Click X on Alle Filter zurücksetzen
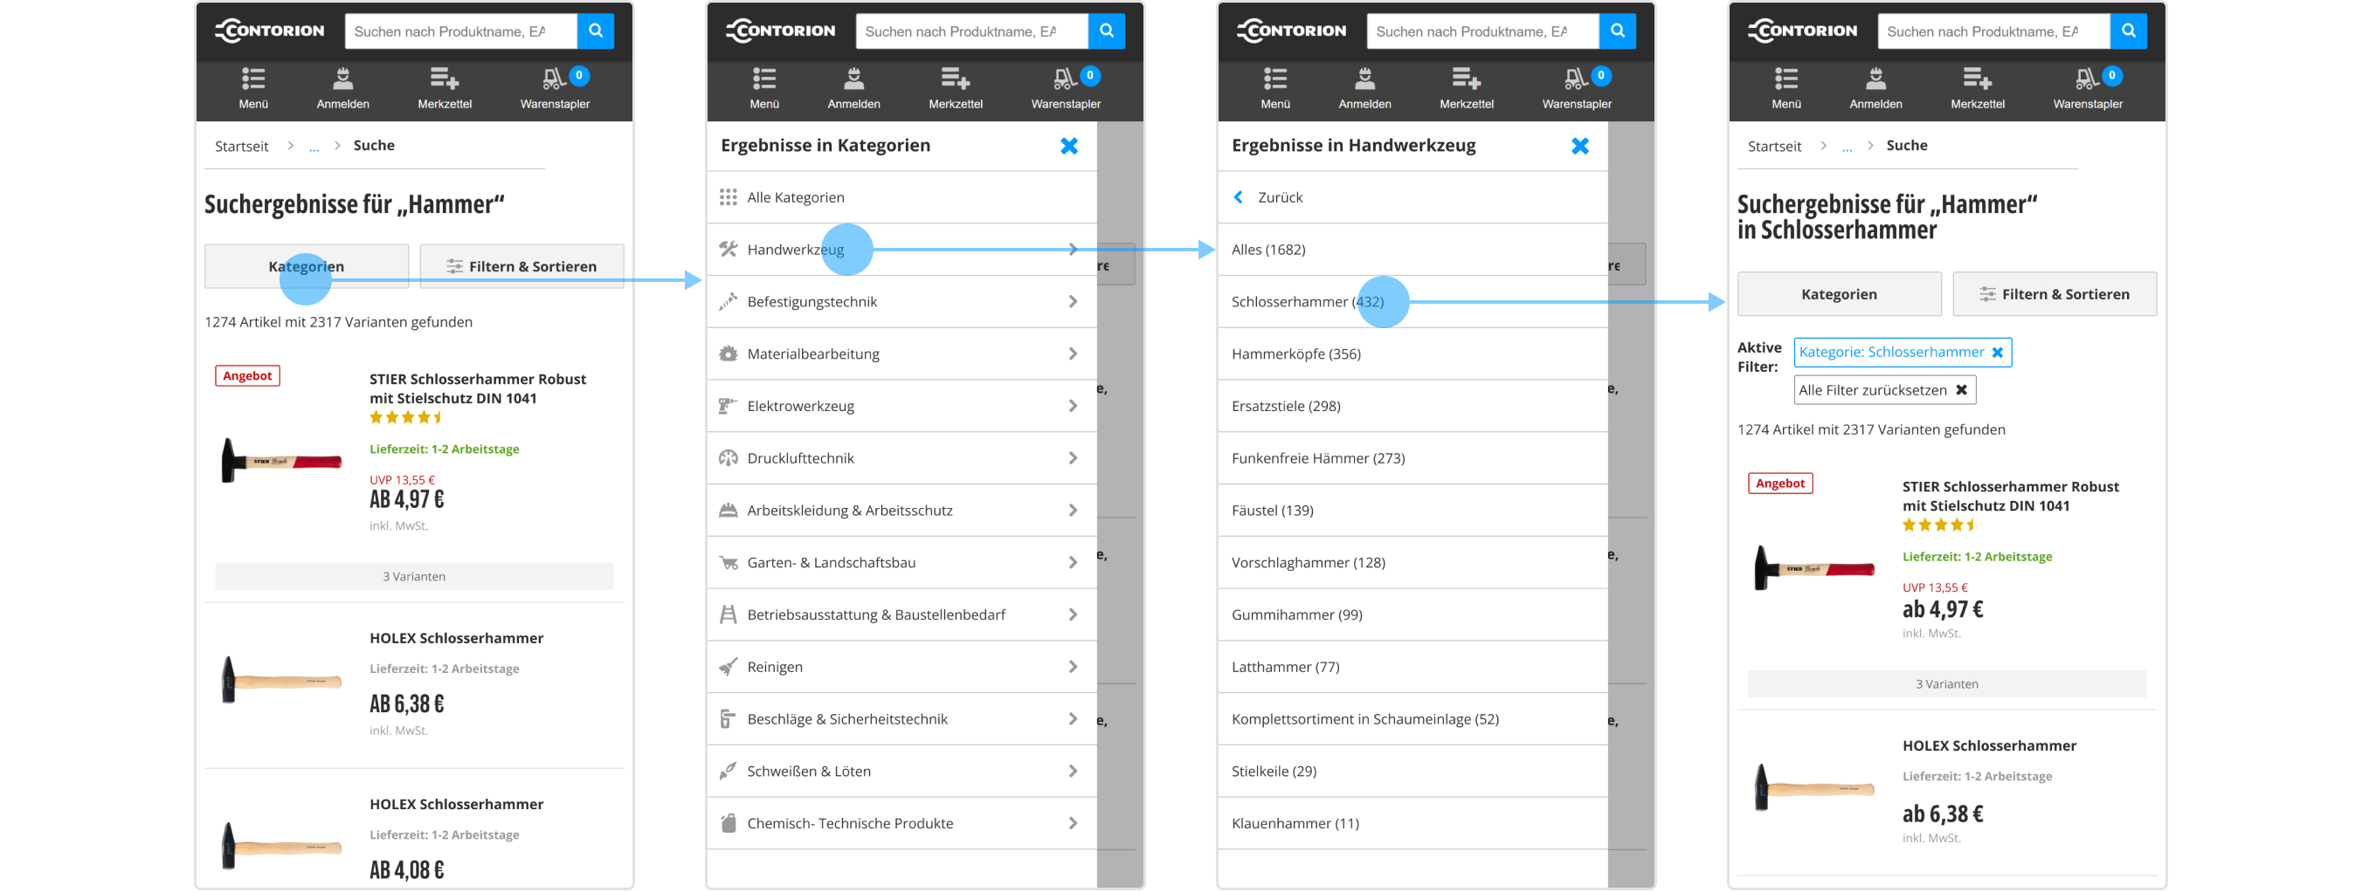Viewport: 2362px width, 892px height. click(x=1961, y=390)
